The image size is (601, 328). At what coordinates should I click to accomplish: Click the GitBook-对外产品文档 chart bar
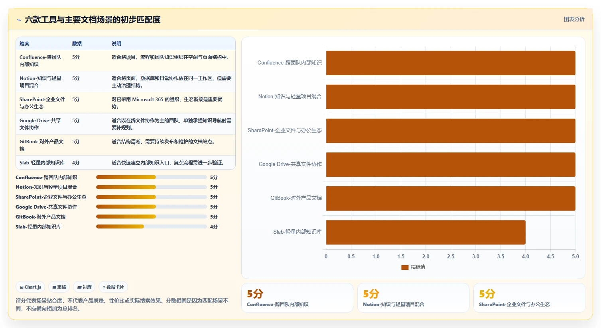(451, 198)
